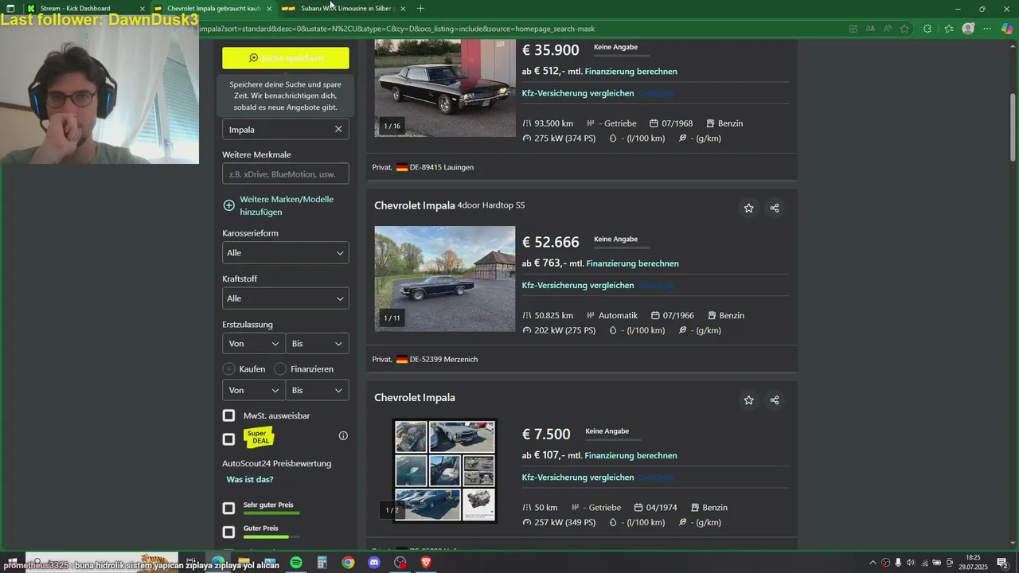1019x573 pixels.
Task: Clear the Impala search field with X
Action: point(338,129)
